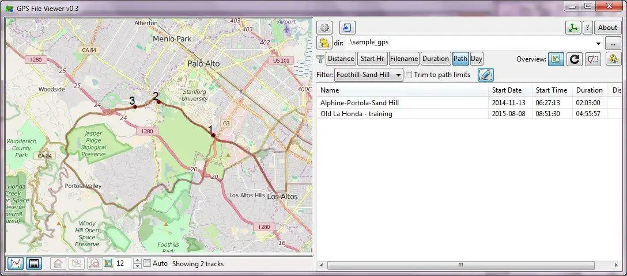Click the scrollbar left arrow
The image size is (627, 276).
tap(320, 265)
